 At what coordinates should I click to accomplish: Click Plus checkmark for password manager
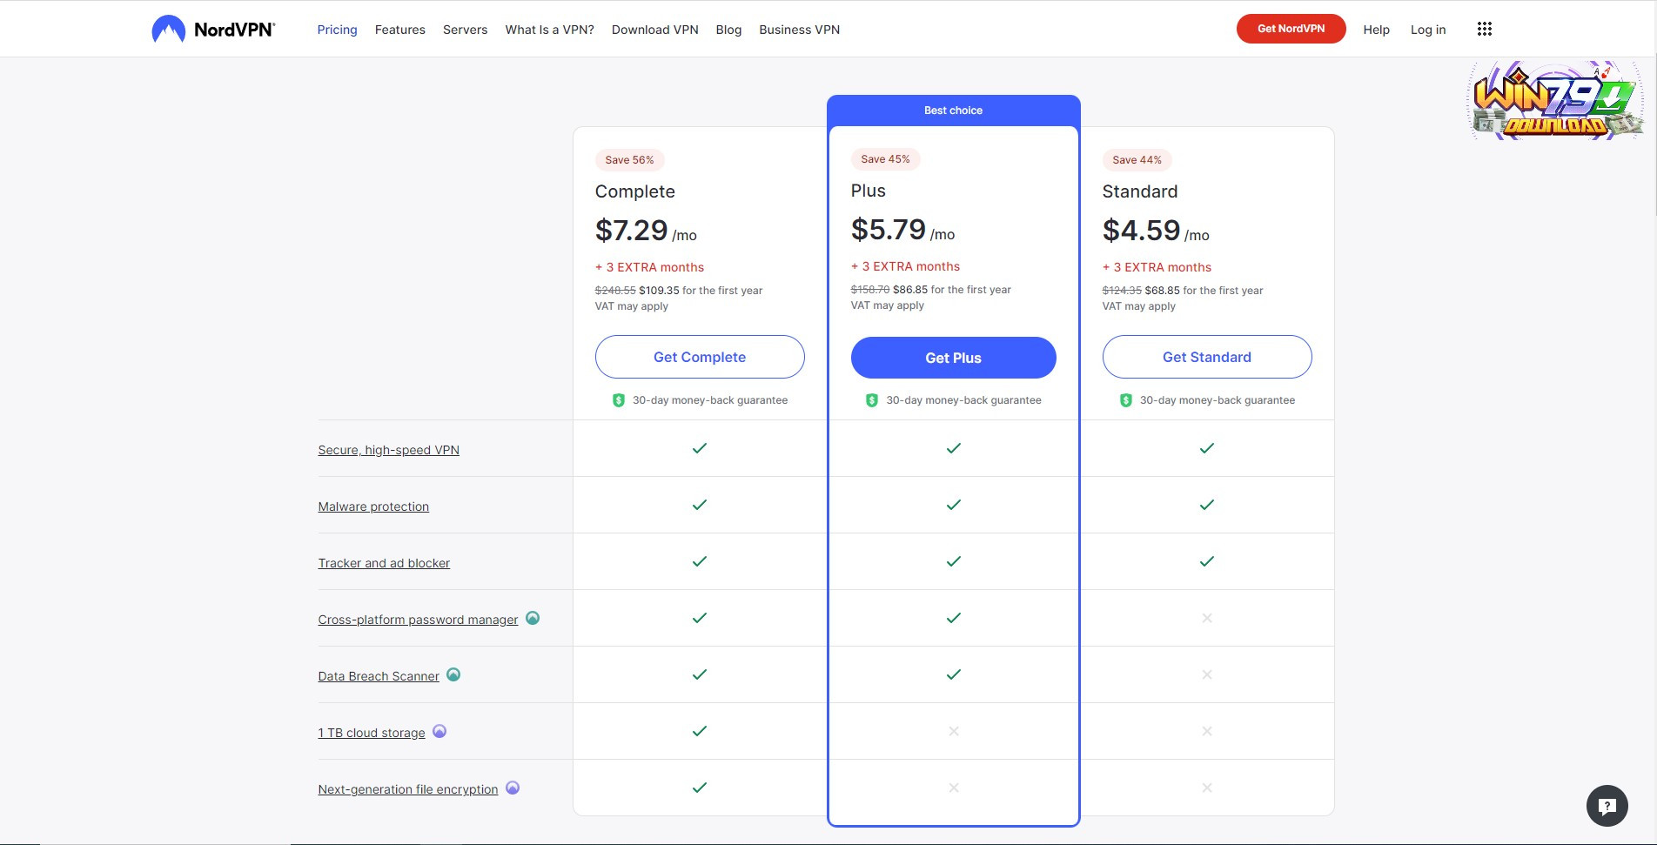[x=954, y=618]
